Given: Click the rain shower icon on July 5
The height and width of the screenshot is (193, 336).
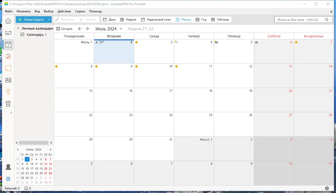Looking at the screenshot, I should point(216,42).
